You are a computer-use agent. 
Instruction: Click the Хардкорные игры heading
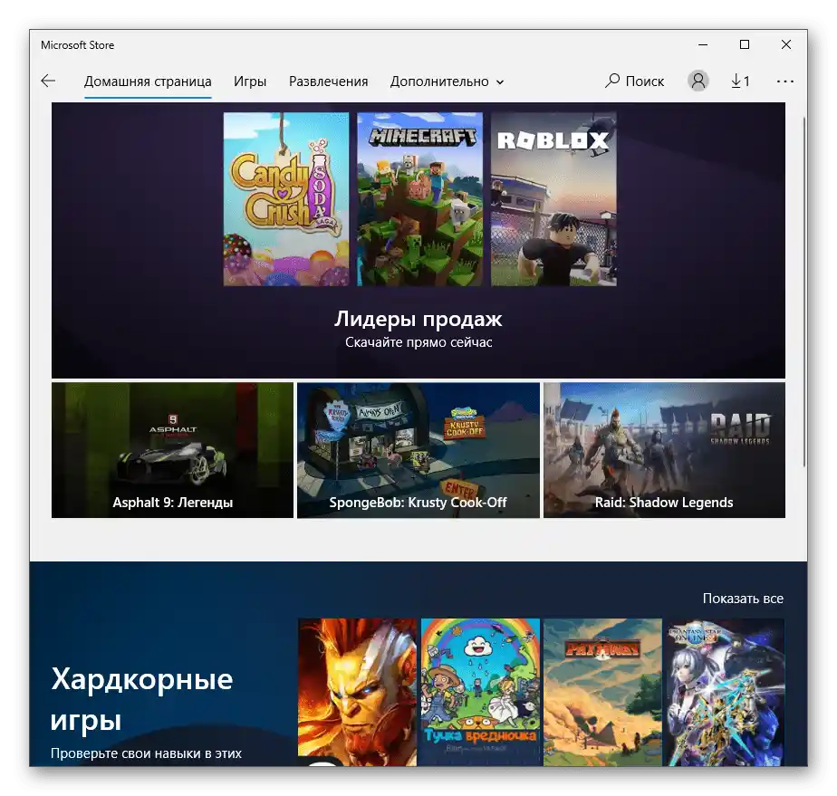point(141,699)
